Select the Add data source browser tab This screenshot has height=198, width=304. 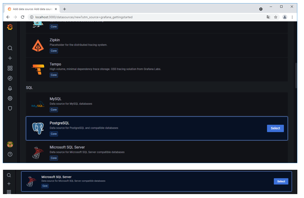33,9
